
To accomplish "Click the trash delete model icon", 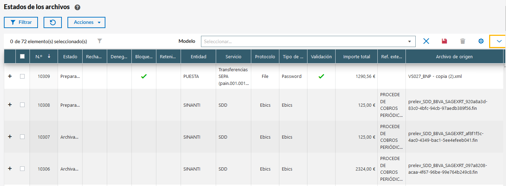I will [x=463, y=41].
